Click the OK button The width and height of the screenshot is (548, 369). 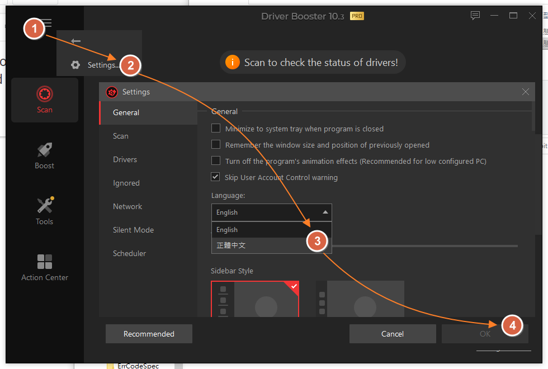(x=485, y=334)
